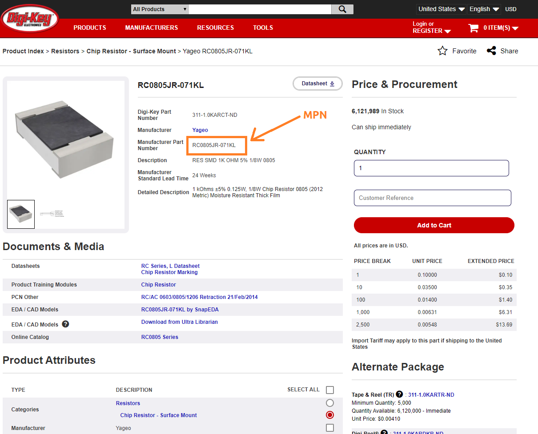
Task: Click the 1,000 price break row
Action: point(434,312)
